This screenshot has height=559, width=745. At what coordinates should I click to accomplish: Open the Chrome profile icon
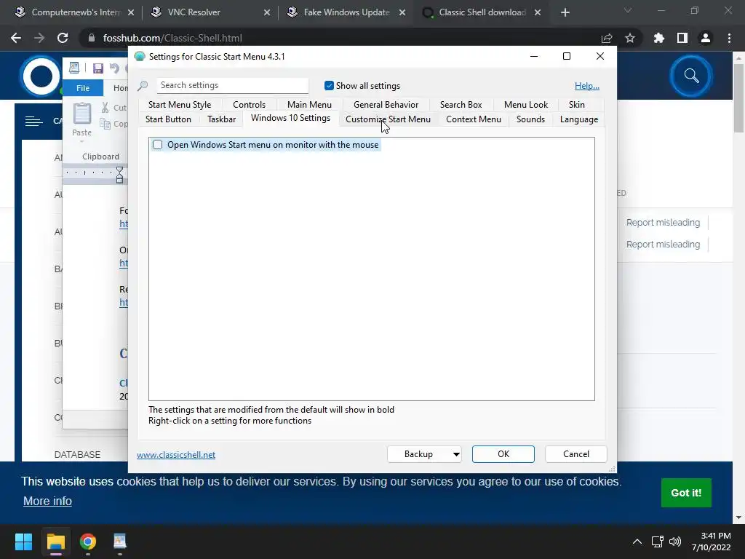pyautogui.click(x=706, y=38)
